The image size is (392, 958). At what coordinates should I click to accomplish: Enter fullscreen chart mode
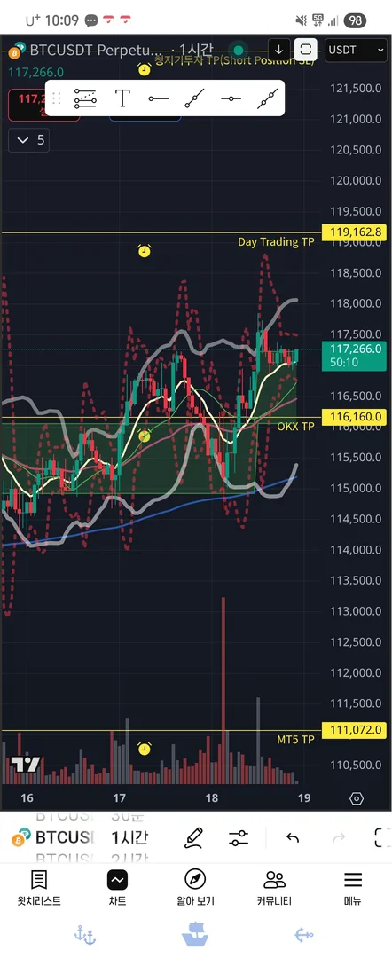[382, 837]
